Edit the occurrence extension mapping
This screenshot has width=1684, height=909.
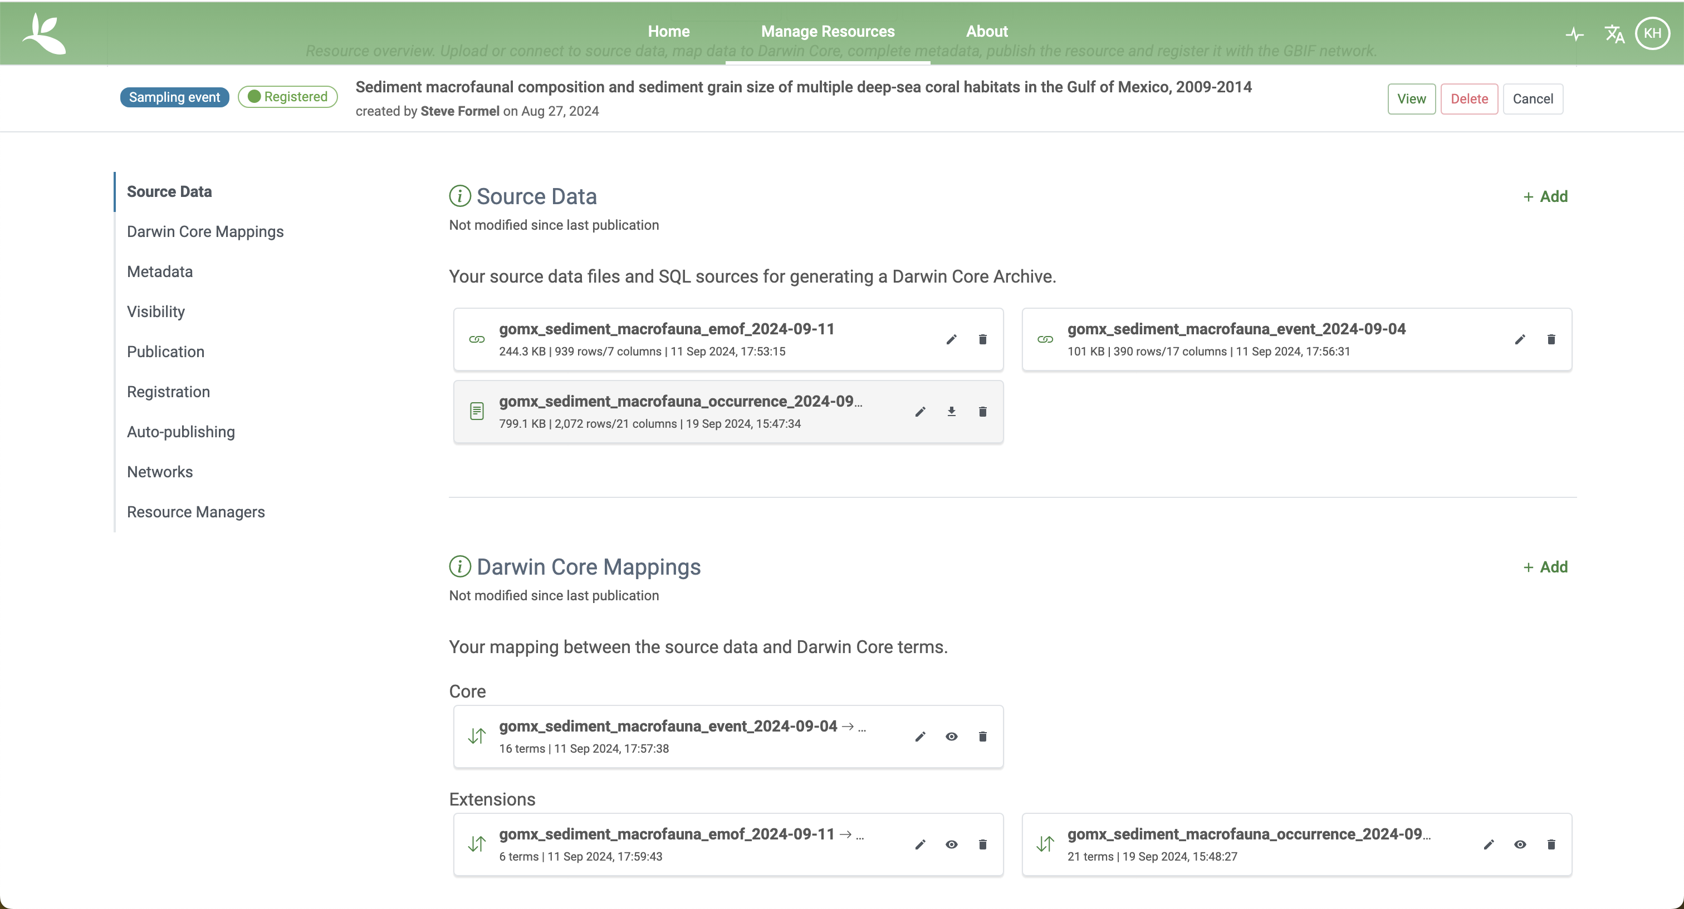pyautogui.click(x=1489, y=844)
